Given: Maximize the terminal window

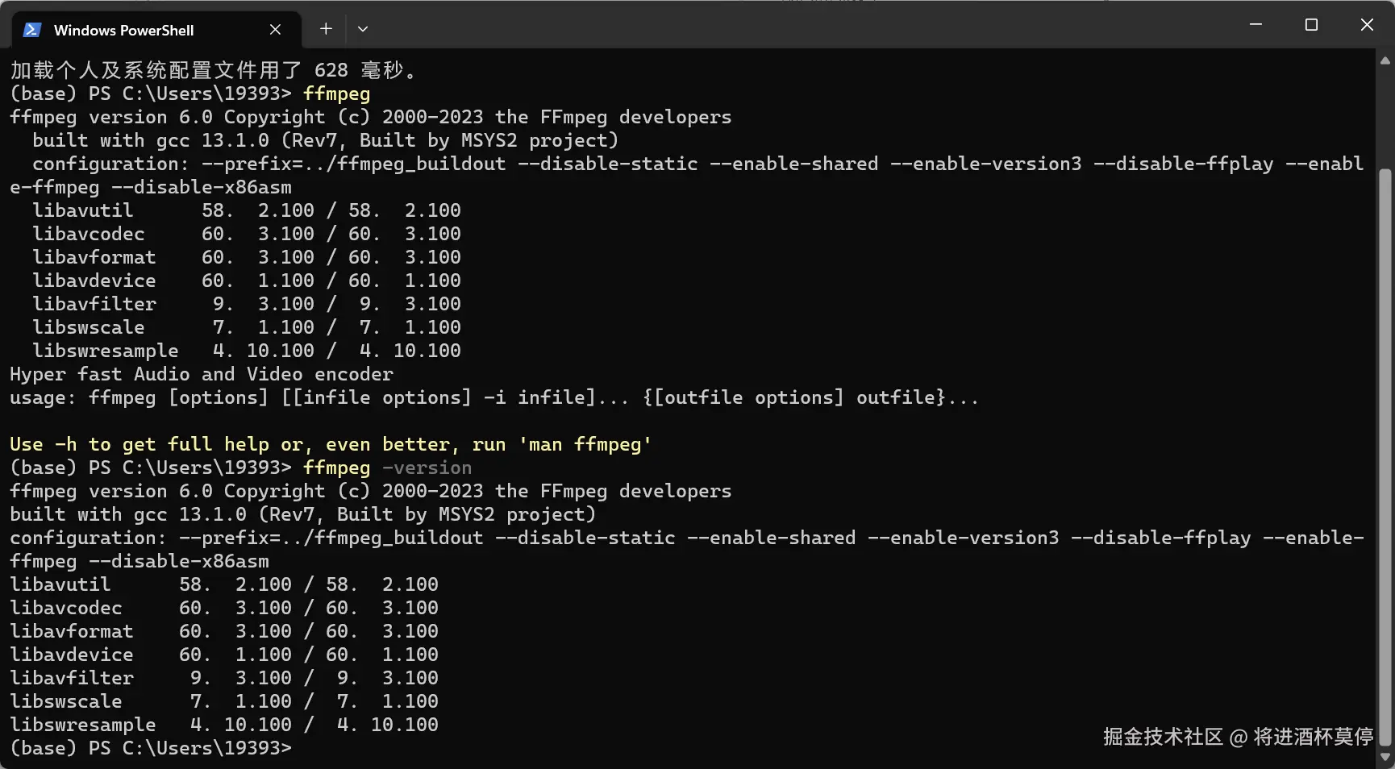Looking at the screenshot, I should (x=1311, y=25).
